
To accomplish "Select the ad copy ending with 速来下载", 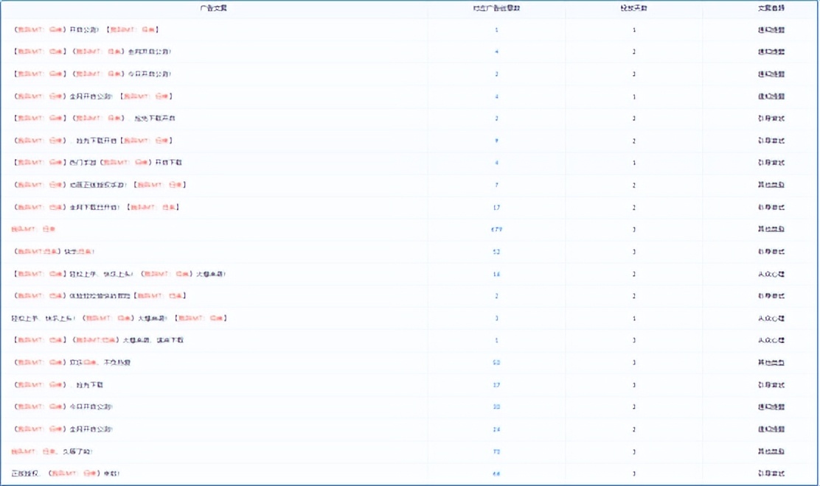I will (x=98, y=340).
